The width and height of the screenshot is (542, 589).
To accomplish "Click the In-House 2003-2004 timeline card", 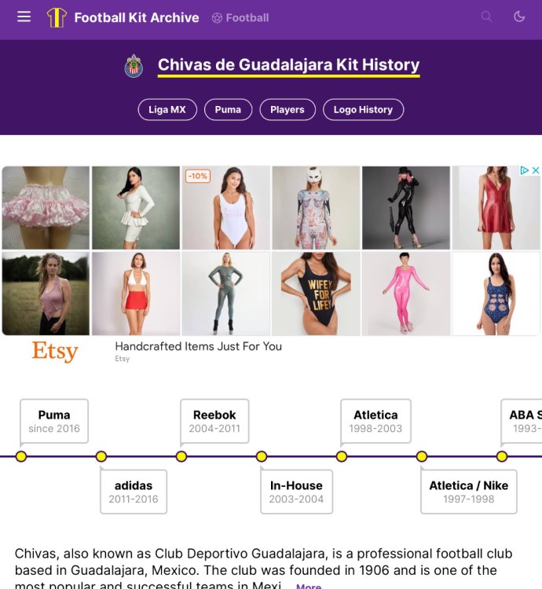I will pyautogui.click(x=296, y=492).
